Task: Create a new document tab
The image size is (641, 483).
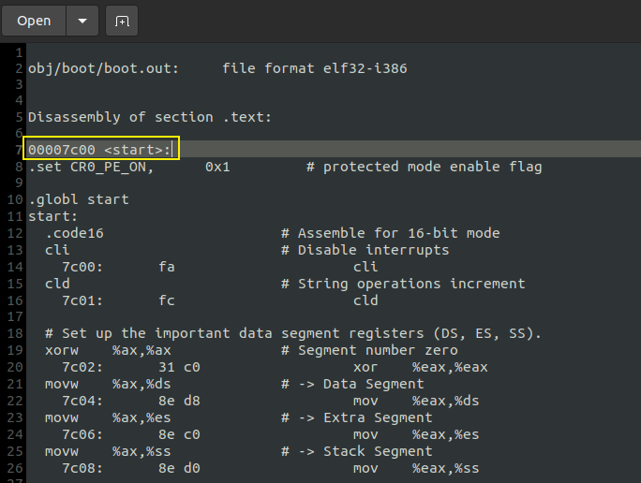Action: click(x=121, y=21)
